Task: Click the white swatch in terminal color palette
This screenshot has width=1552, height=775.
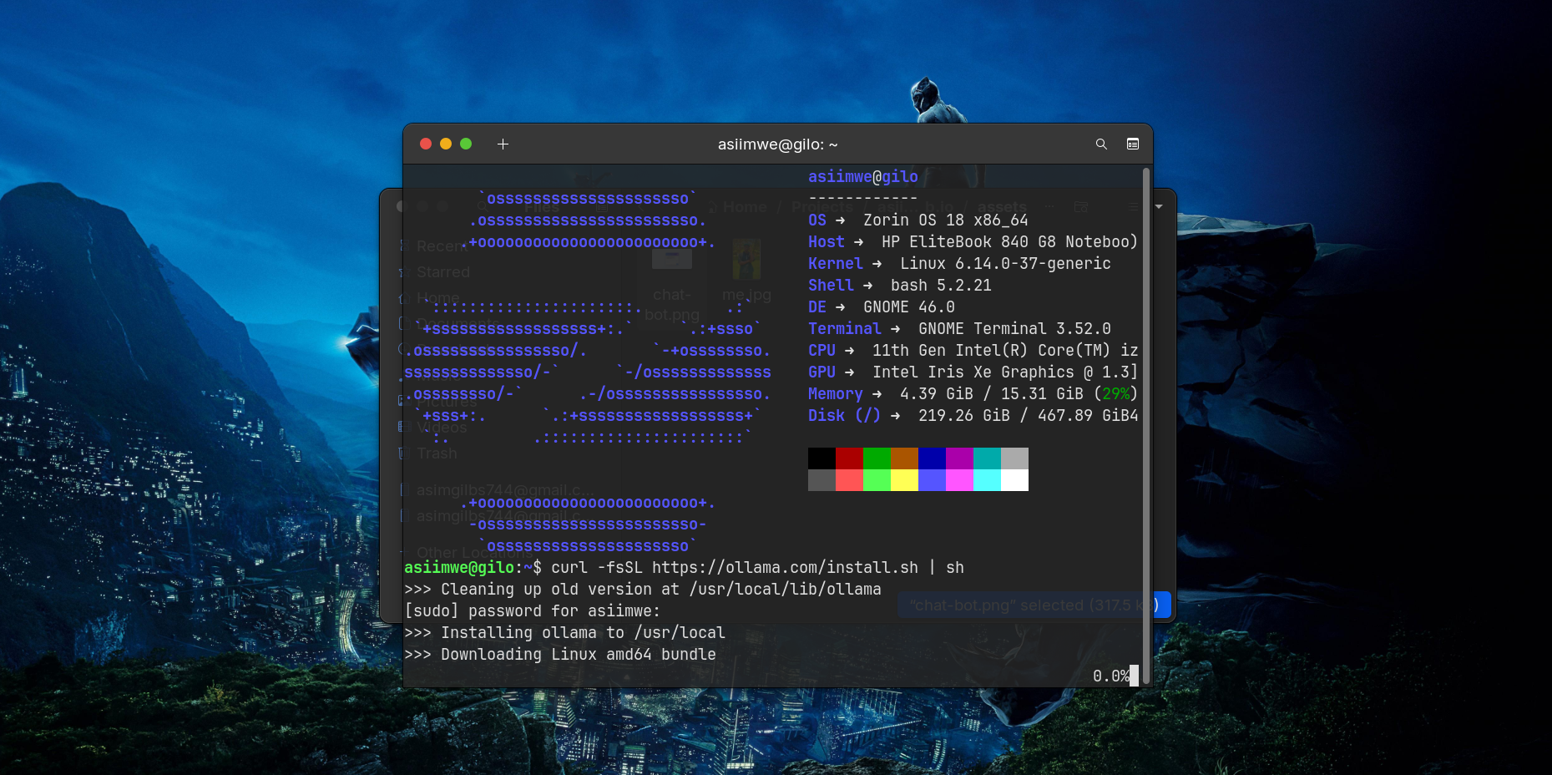Action: coord(1014,480)
